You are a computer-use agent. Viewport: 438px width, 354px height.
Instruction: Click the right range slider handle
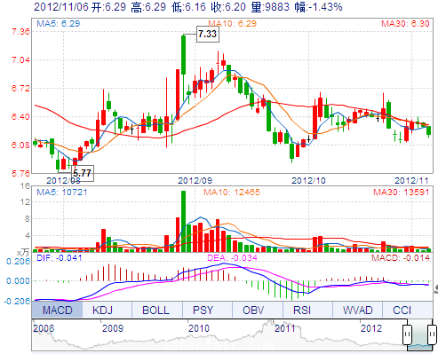(433, 334)
